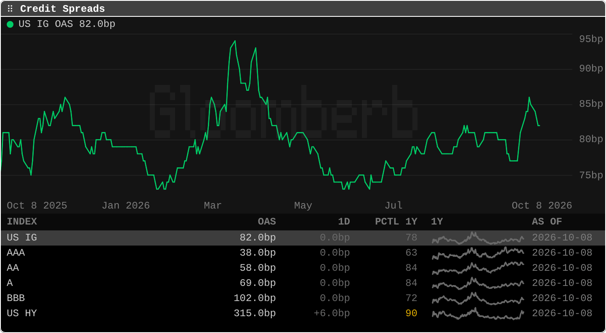Image resolution: width=606 pixels, height=333 pixels.
Task: Click the 1Y sparkline column header
Action: [437, 222]
